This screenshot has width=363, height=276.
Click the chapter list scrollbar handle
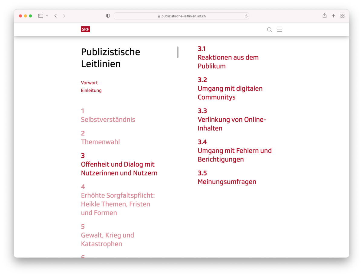(x=178, y=52)
